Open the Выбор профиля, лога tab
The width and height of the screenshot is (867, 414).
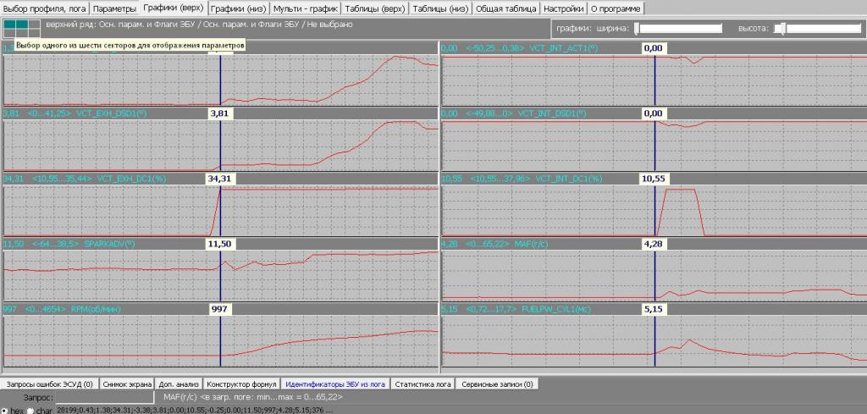point(45,8)
